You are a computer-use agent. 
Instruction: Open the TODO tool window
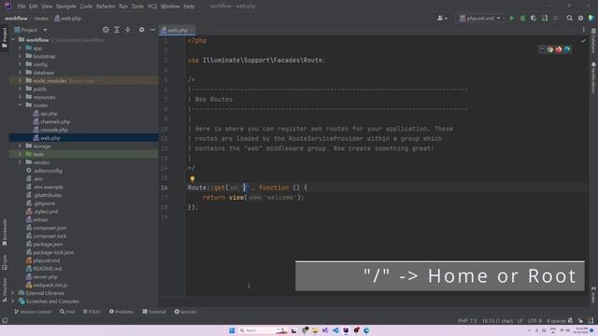pyautogui.click(x=92, y=312)
